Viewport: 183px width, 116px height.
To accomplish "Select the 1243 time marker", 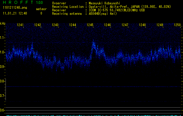I will [x=55, y=25].
